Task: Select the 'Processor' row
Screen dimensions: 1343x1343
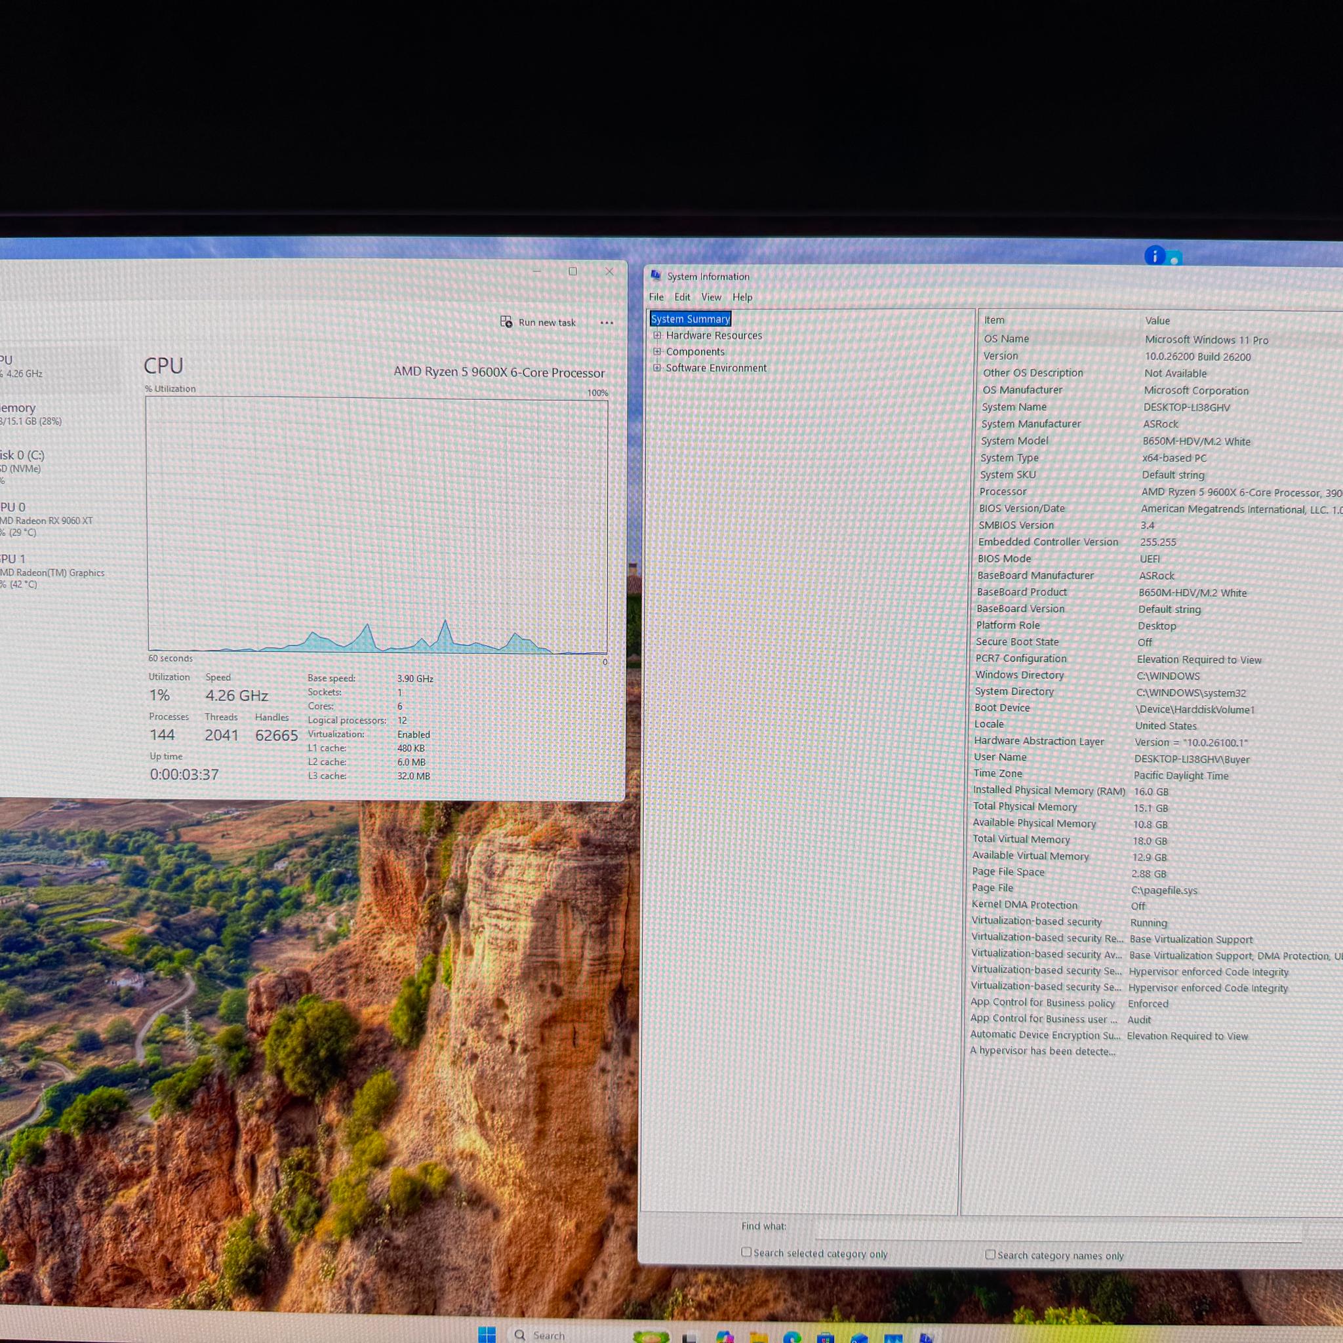Action: (x=1159, y=491)
